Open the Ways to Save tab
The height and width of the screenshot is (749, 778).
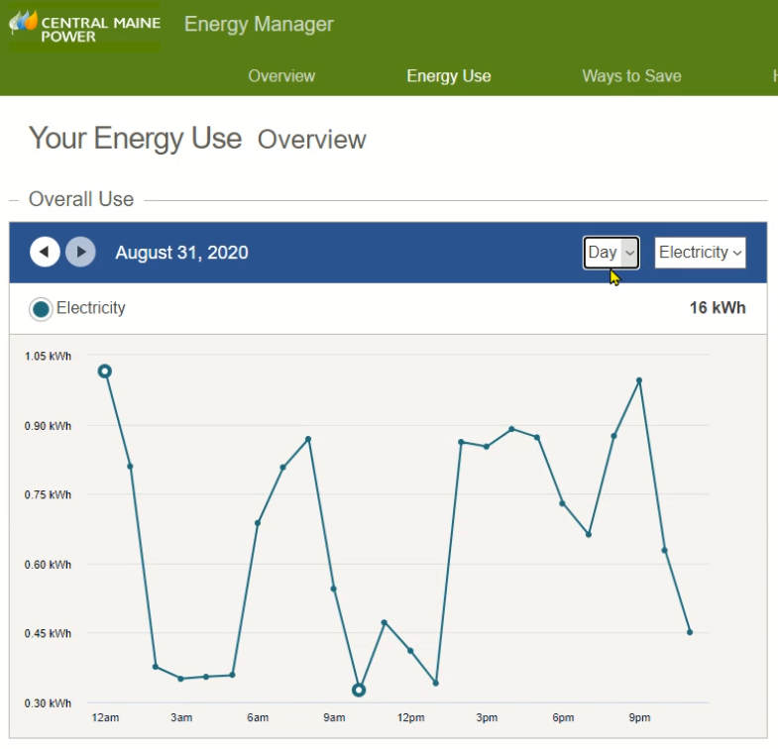point(631,76)
